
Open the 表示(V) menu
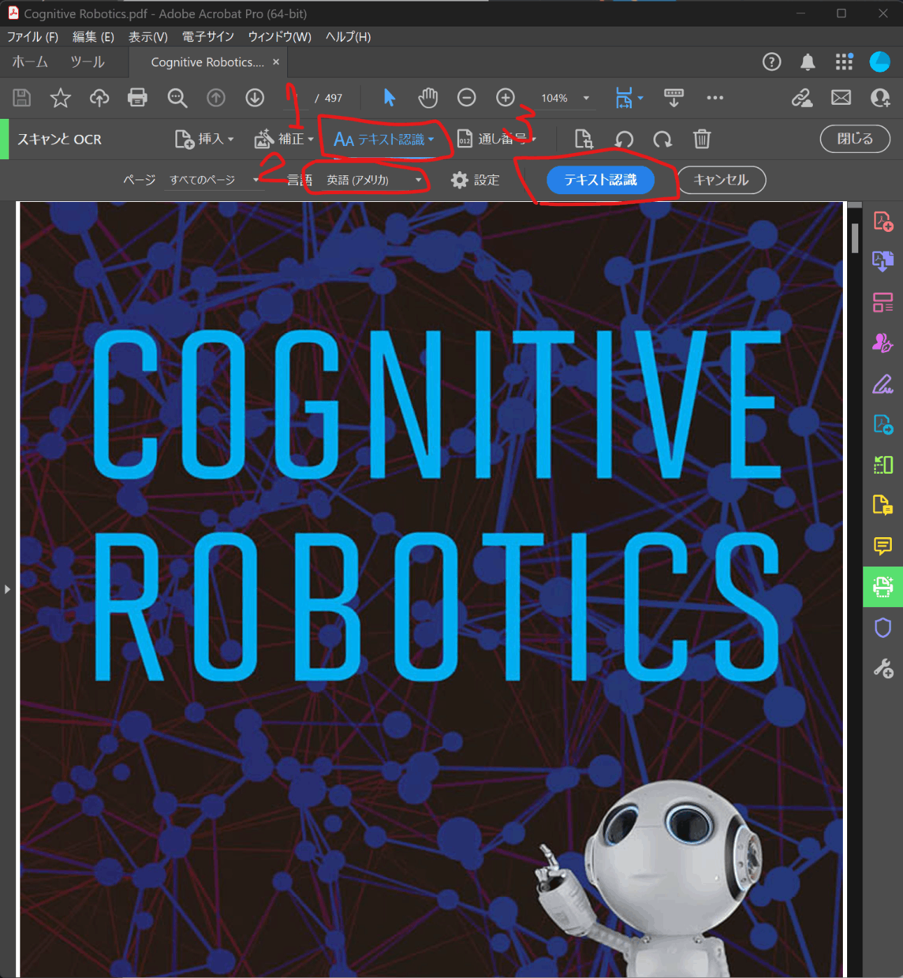[x=147, y=37]
